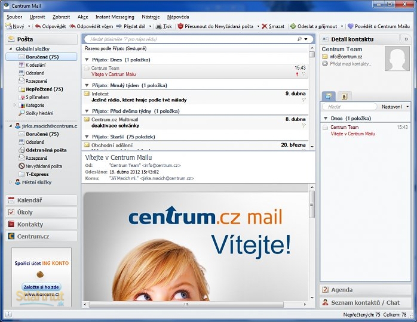Image resolution: width=417 pixels, height=322 pixels.
Task: Click the Smazat delete icon in toolbar
Action: [x=264, y=26]
